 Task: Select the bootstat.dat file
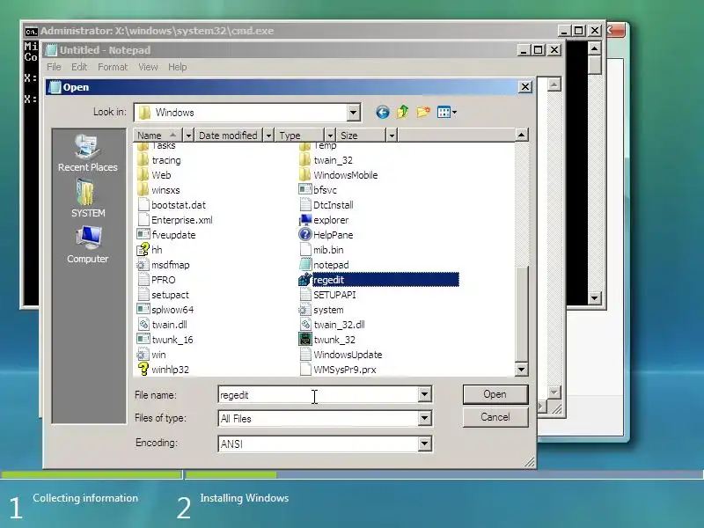(172, 205)
